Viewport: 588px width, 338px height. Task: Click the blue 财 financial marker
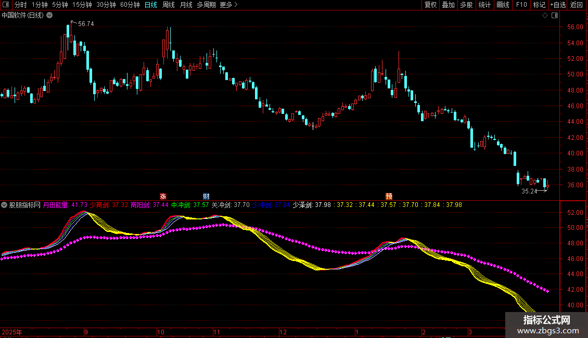tap(206, 196)
